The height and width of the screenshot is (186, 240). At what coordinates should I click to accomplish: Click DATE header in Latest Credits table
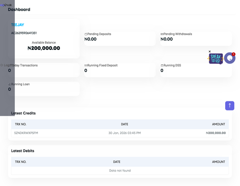pyautogui.click(x=124, y=124)
